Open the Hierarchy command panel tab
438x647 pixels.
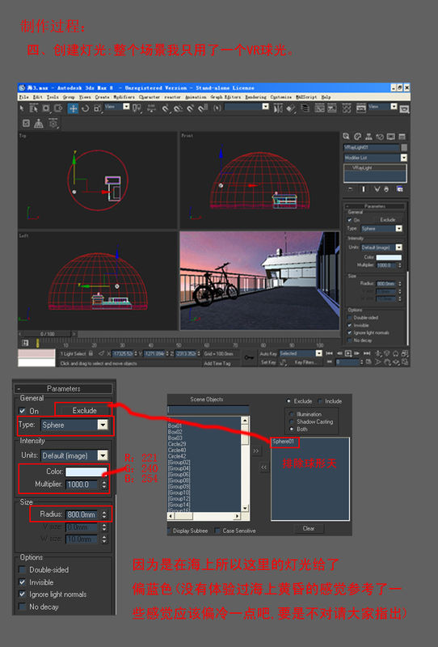[369, 137]
